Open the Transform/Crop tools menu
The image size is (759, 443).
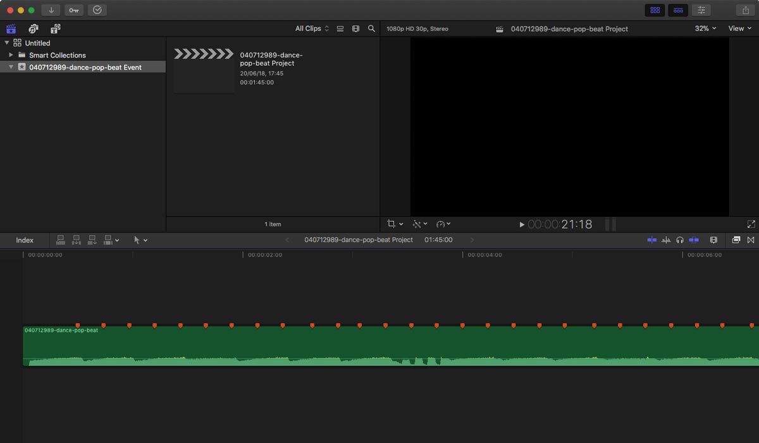click(x=395, y=224)
